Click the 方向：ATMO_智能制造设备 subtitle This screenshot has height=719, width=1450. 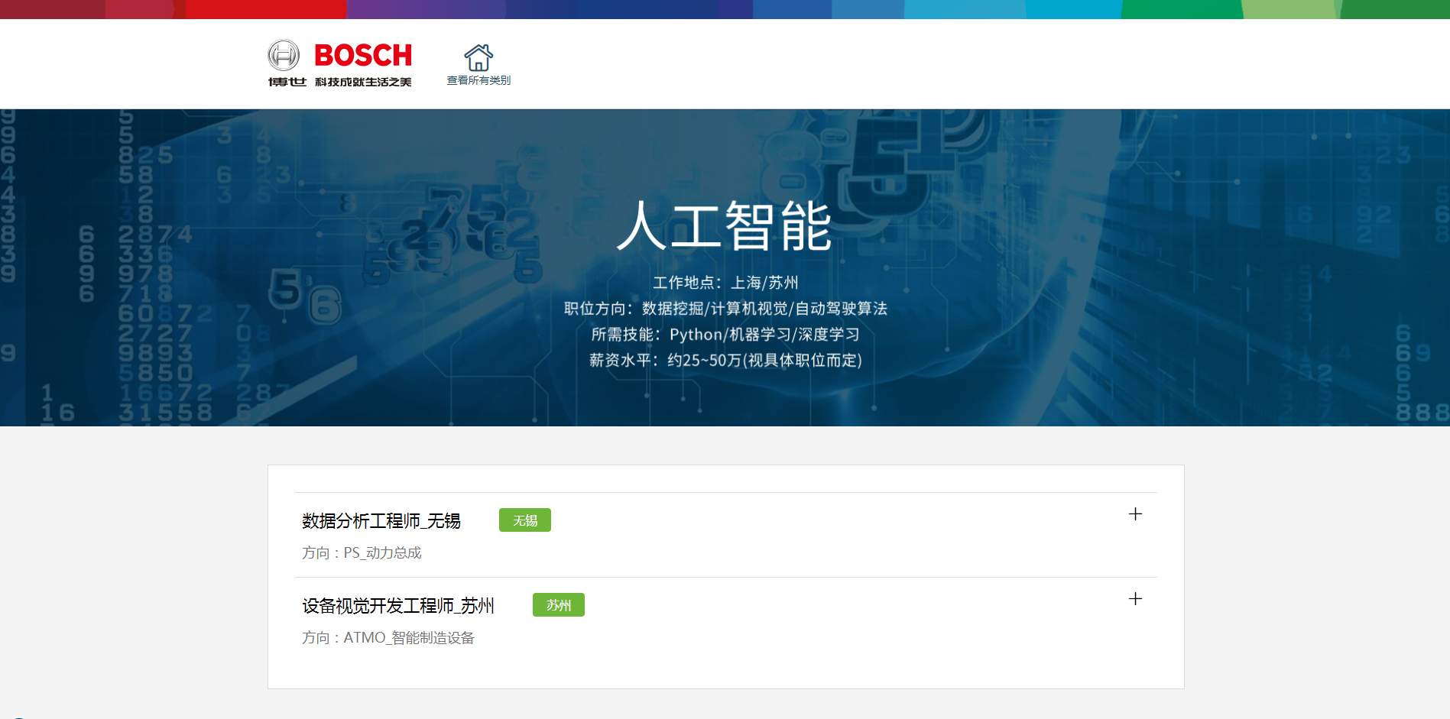click(388, 638)
